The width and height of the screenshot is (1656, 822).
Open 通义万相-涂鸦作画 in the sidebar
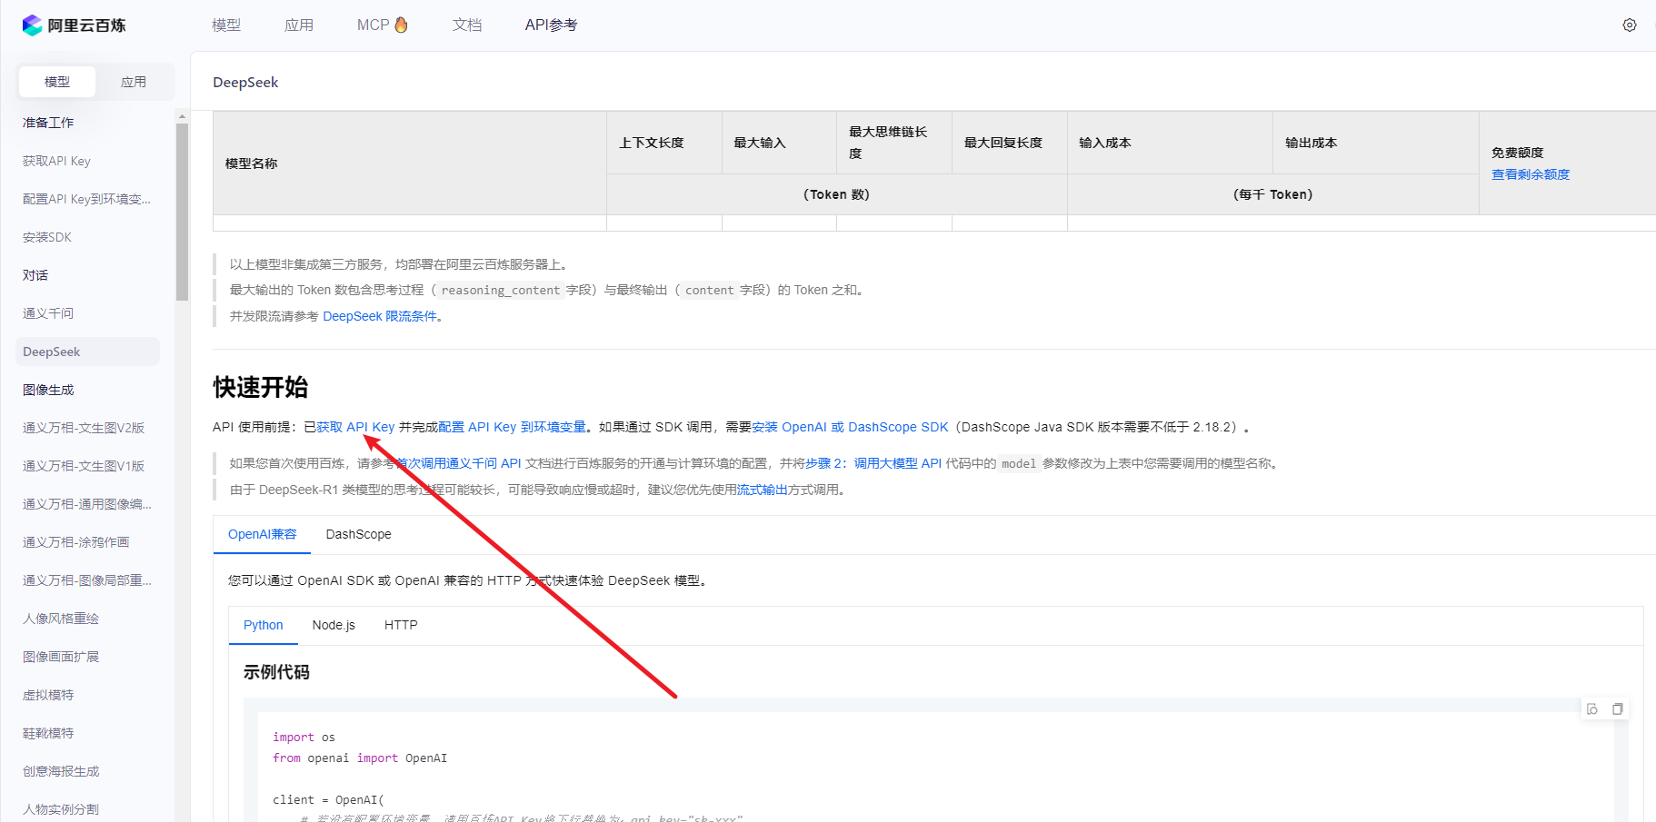point(76,542)
